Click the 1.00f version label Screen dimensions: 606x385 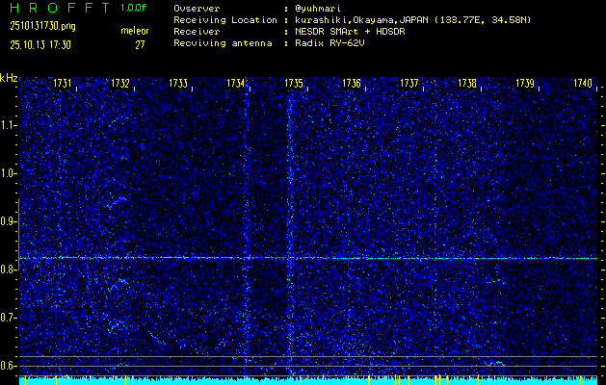point(134,8)
